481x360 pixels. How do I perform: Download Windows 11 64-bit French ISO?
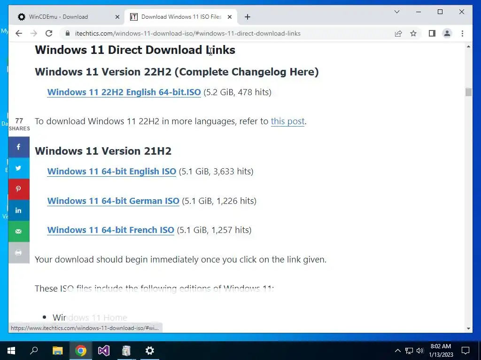pyautogui.click(x=111, y=230)
